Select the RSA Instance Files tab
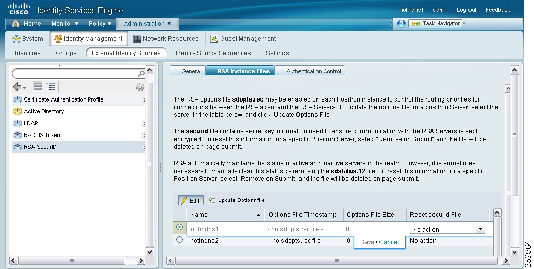Image resolution: width=534 pixels, height=269 pixels. tap(240, 71)
